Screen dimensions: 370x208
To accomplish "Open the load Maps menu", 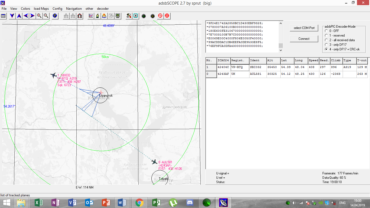I will pos(41,9).
